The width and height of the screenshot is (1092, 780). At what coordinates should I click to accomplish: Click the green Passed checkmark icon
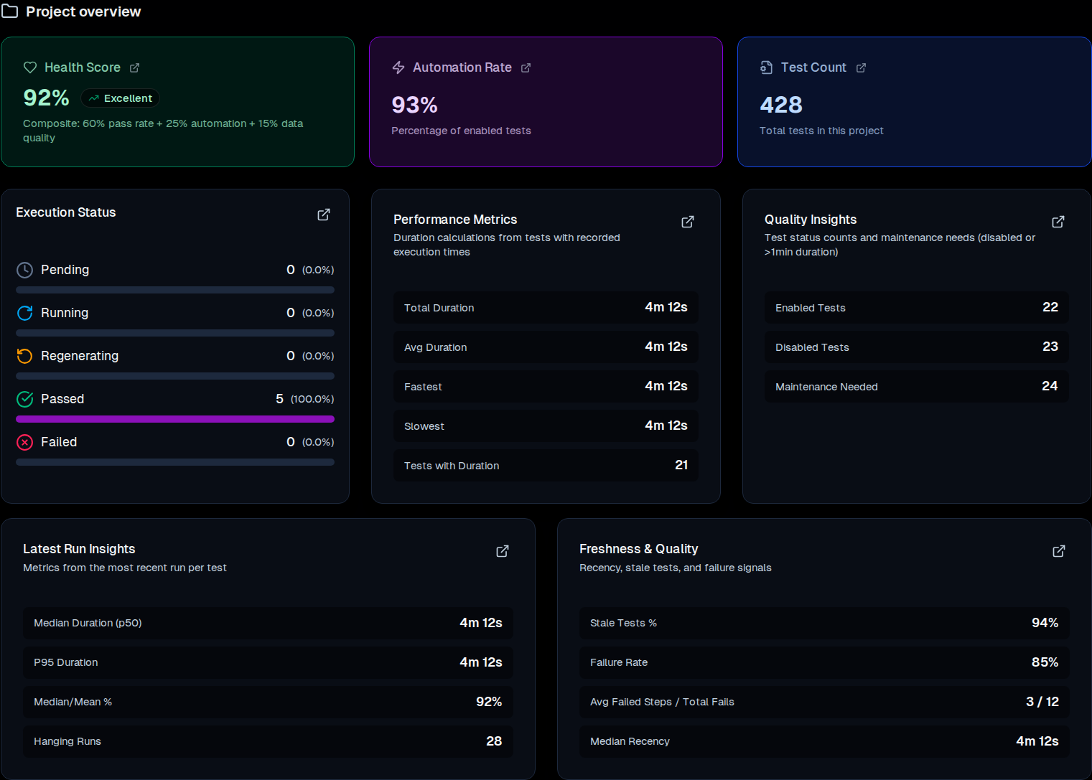pos(24,399)
